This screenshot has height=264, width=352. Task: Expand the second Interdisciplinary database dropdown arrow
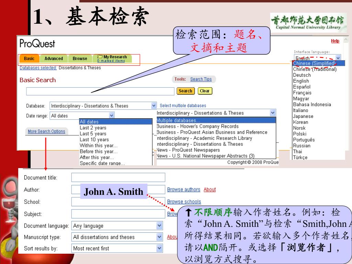(x=273, y=113)
